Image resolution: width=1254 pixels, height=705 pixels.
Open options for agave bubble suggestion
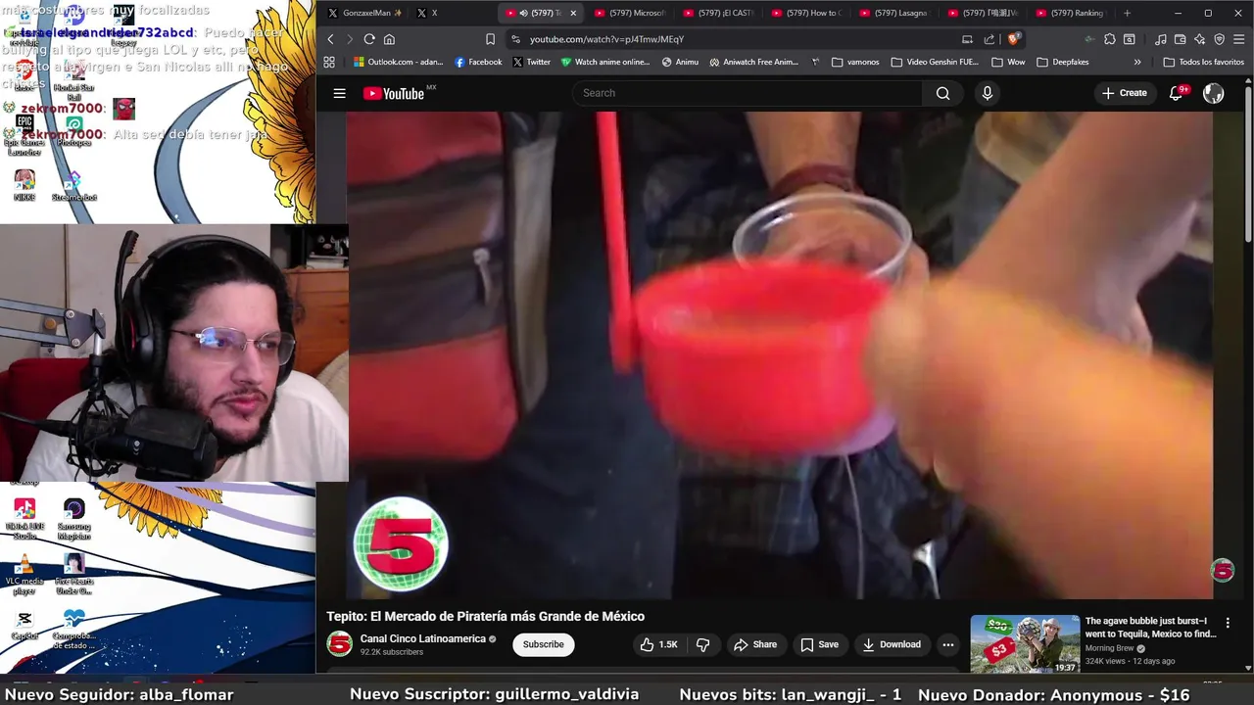pos(1228,623)
